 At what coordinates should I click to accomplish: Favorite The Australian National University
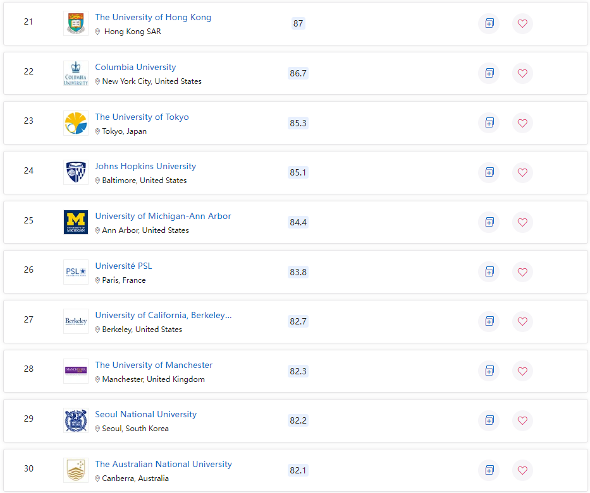coord(522,470)
